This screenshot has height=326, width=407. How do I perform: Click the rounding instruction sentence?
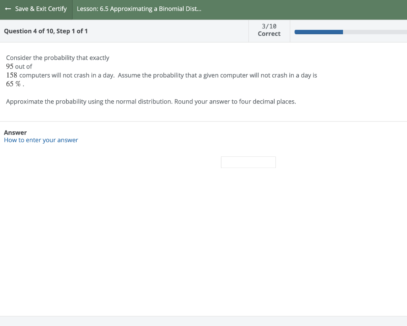coord(151,102)
